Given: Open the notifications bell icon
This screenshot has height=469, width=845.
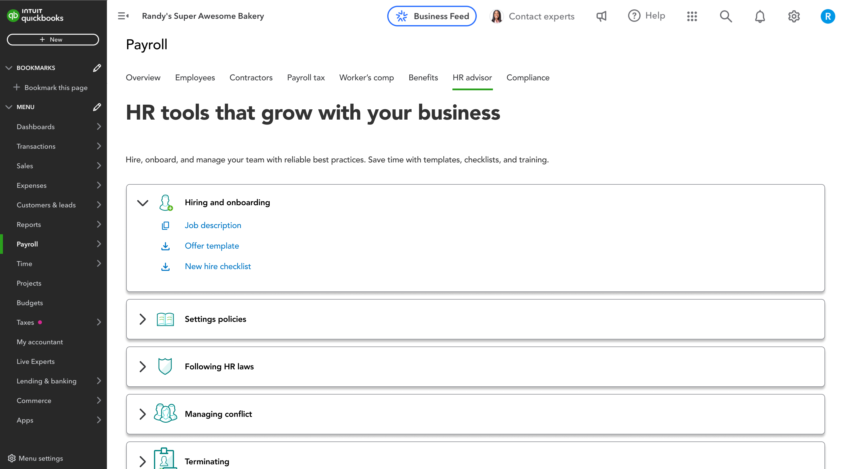Looking at the screenshot, I should [760, 16].
